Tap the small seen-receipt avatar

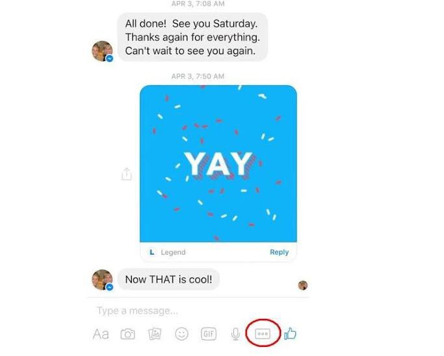pyautogui.click(x=303, y=285)
